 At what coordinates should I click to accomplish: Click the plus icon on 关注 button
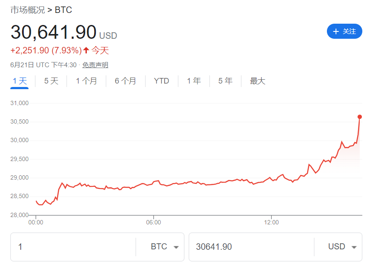tap(336, 31)
